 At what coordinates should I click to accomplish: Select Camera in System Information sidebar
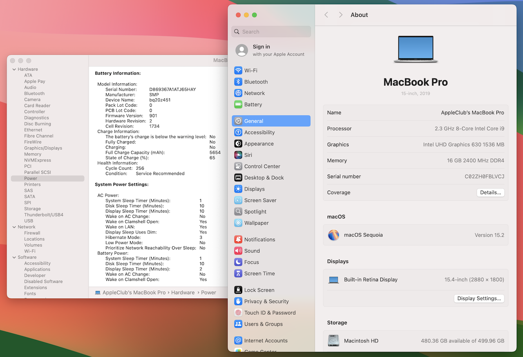(x=32, y=99)
